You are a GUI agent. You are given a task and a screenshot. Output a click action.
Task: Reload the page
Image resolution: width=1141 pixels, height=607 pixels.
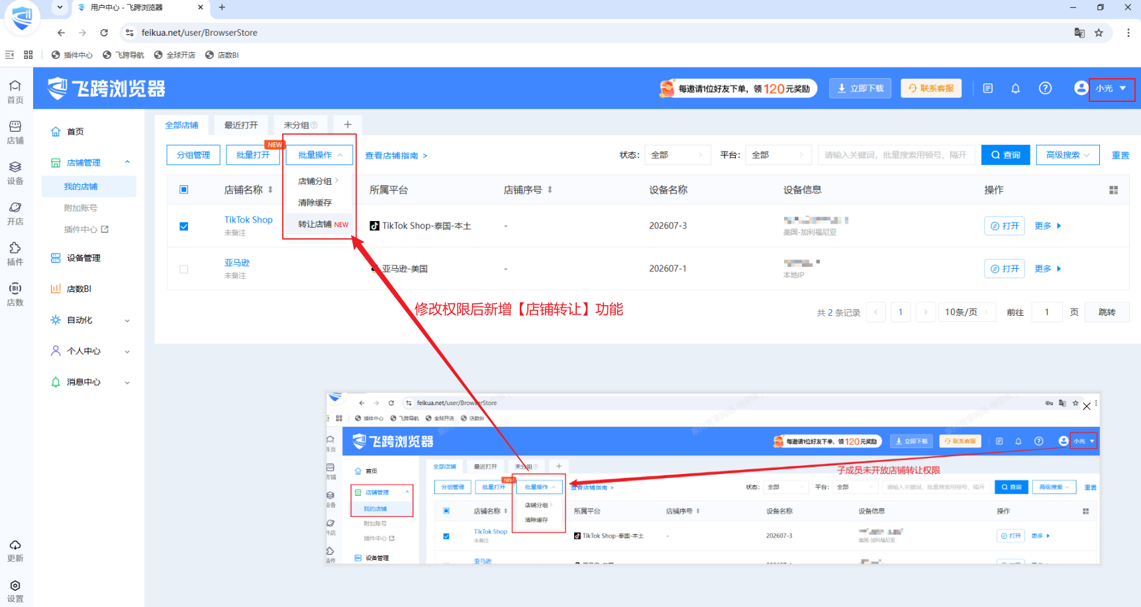coord(104,32)
